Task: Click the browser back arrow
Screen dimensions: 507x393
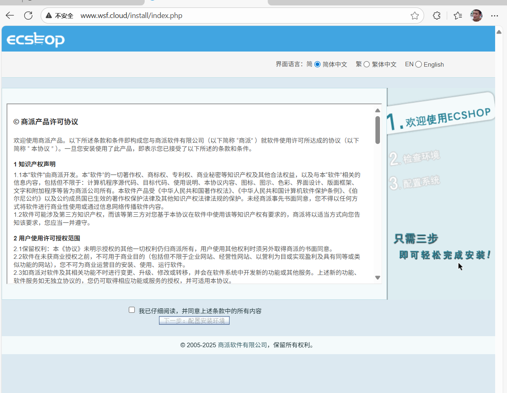Action: (x=10, y=16)
